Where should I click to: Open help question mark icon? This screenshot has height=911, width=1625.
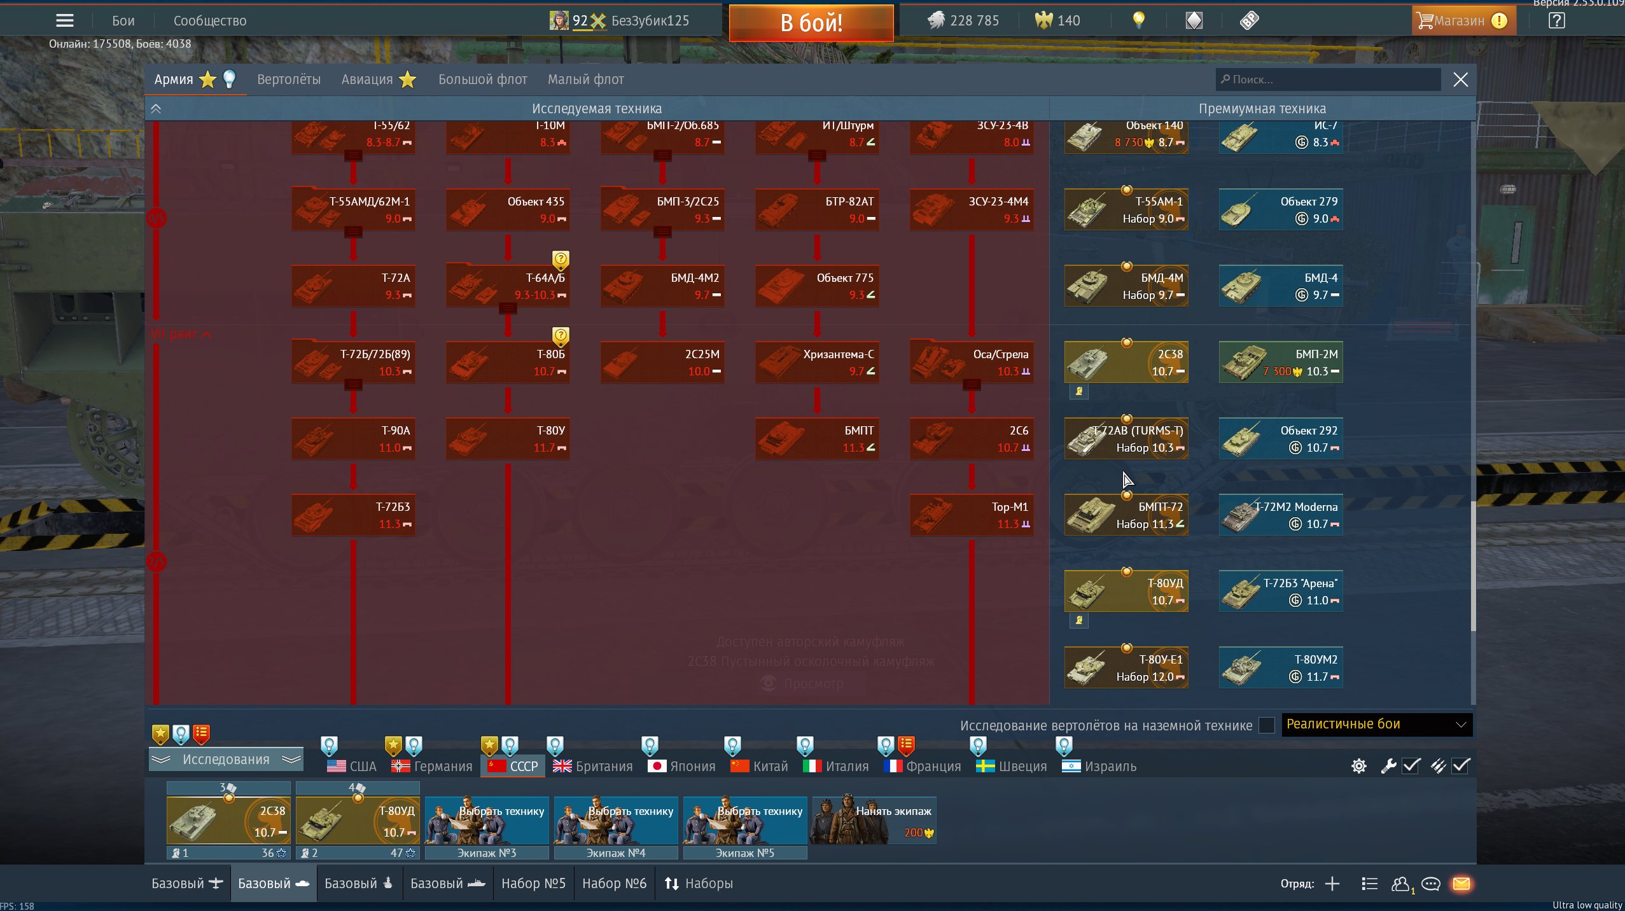pos(1556,20)
